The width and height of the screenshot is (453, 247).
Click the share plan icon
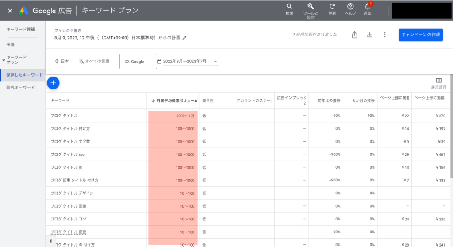[354, 35]
